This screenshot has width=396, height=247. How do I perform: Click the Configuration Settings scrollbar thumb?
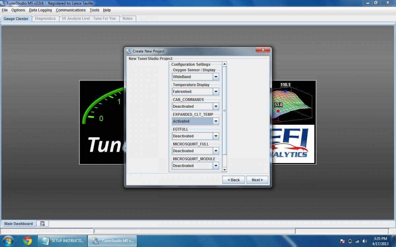pos(225,111)
